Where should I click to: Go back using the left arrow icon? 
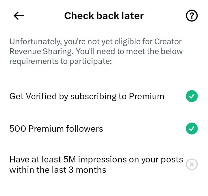point(19,16)
